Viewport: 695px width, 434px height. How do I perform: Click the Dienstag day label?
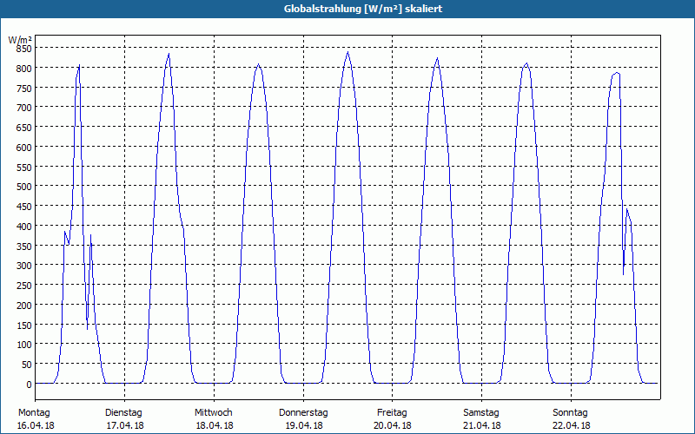click(123, 413)
